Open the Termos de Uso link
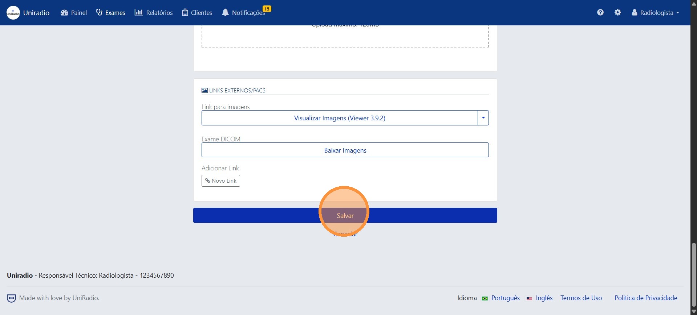The image size is (697, 315). pos(581,298)
